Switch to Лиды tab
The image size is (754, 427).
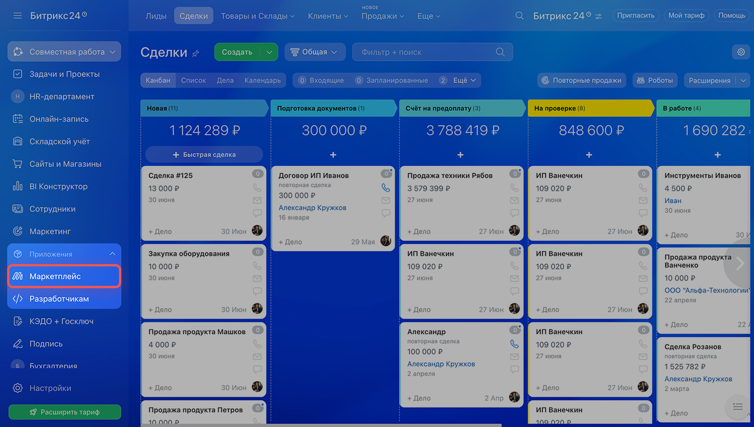(156, 16)
